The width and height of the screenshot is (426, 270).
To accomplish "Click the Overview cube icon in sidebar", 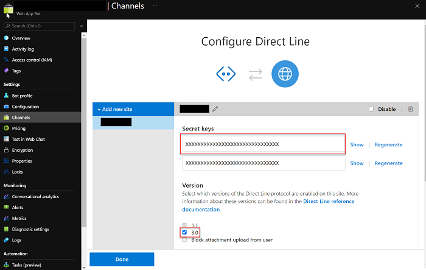I will pos(6,38).
